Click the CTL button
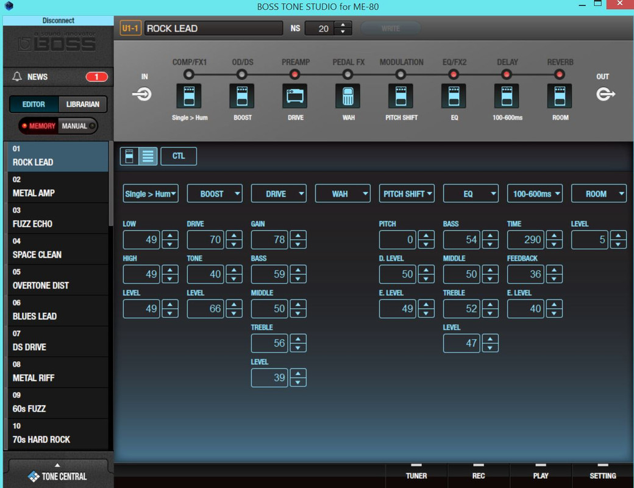634x488 pixels. pyautogui.click(x=179, y=156)
